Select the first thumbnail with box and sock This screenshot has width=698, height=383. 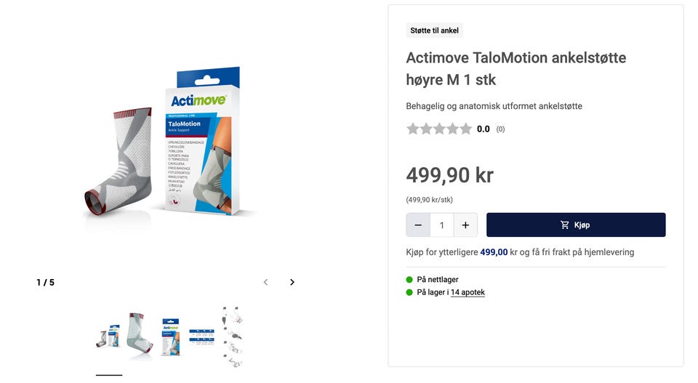108,336
